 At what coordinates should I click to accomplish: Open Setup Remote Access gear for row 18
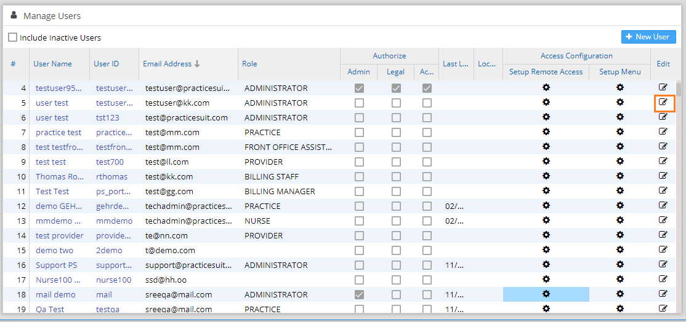click(546, 294)
